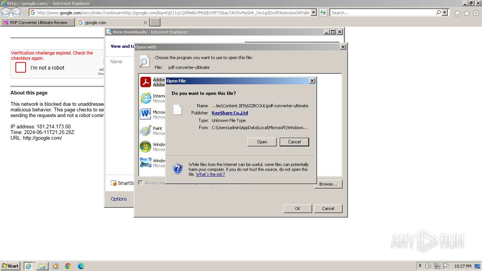Open the search provider dropdown

[x=445, y=13]
